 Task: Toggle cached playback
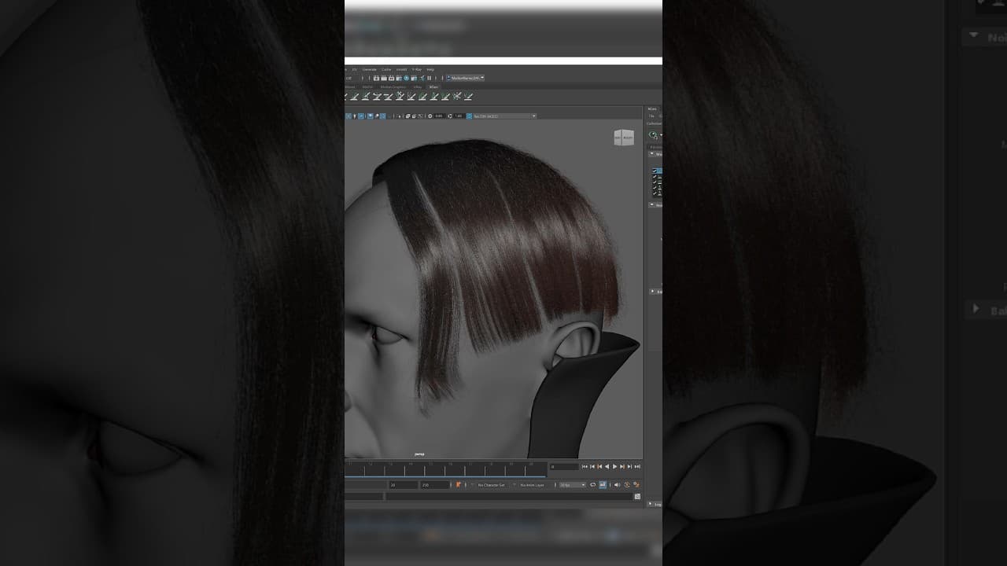603,485
